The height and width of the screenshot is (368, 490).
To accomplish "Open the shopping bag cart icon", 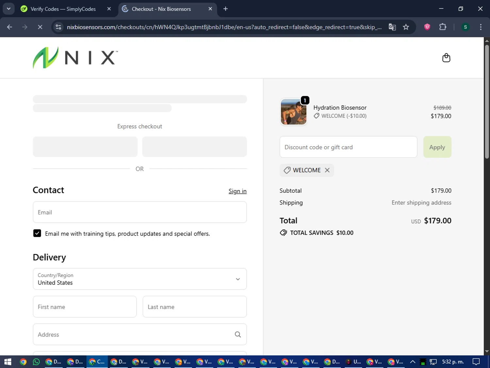I will click(x=446, y=58).
